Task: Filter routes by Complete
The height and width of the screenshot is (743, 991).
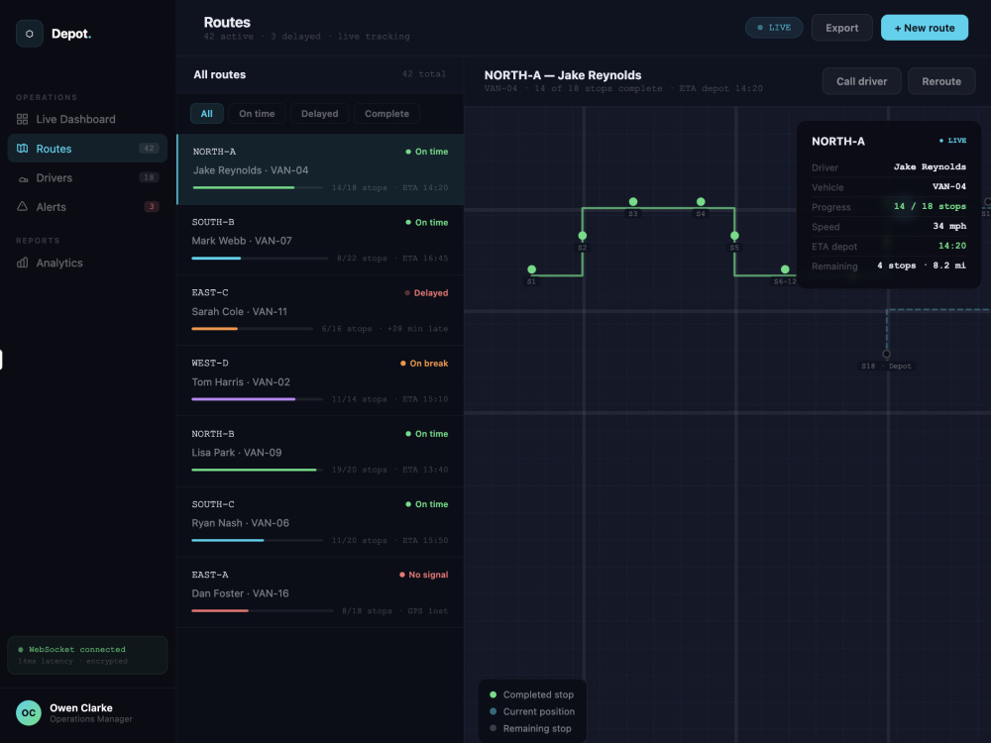Action: click(x=386, y=114)
